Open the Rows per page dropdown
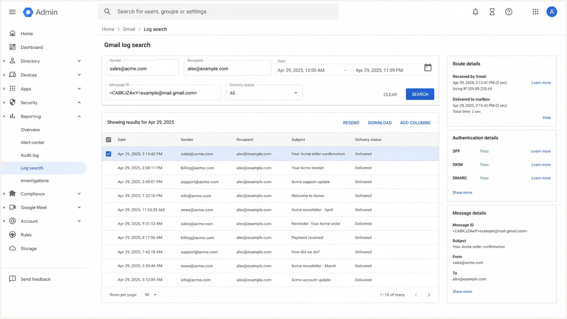The image size is (567, 319). point(151,295)
